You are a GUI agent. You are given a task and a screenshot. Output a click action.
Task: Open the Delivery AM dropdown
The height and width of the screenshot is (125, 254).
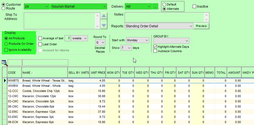coord(138,7)
